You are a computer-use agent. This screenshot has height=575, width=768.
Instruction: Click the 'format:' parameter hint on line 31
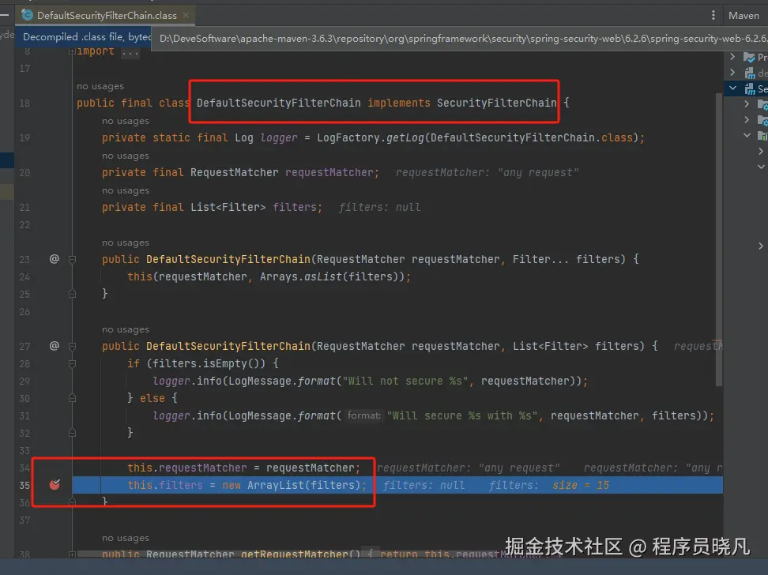[x=364, y=415]
